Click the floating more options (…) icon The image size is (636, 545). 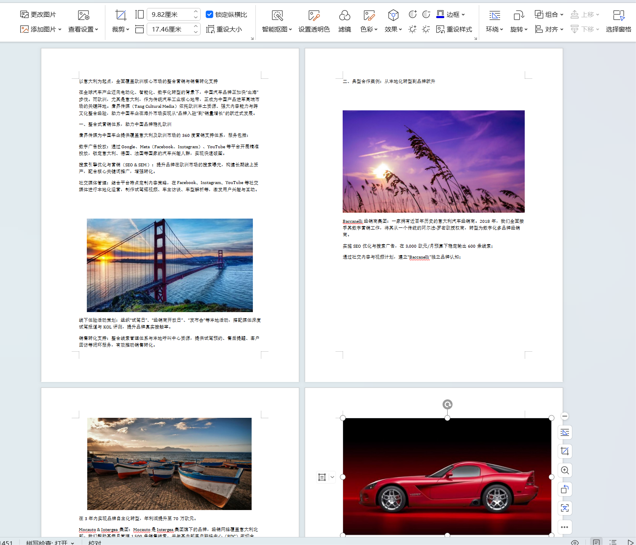pos(565,527)
